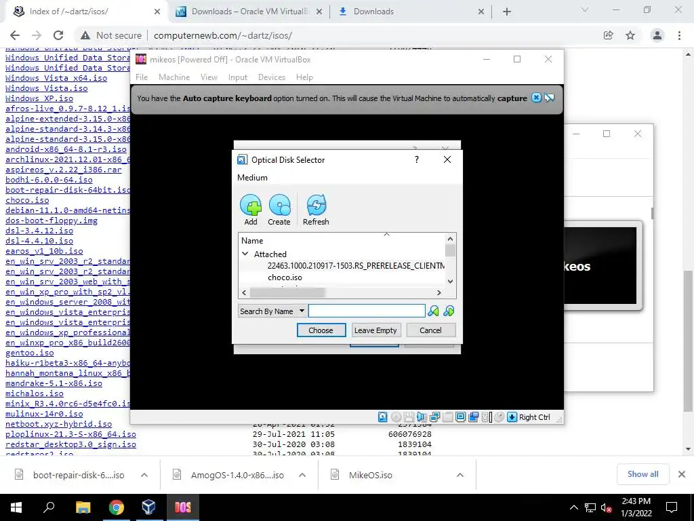Screen dimensions: 694x521
Task: Click the audio status bar icon
Action: click(x=422, y=417)
